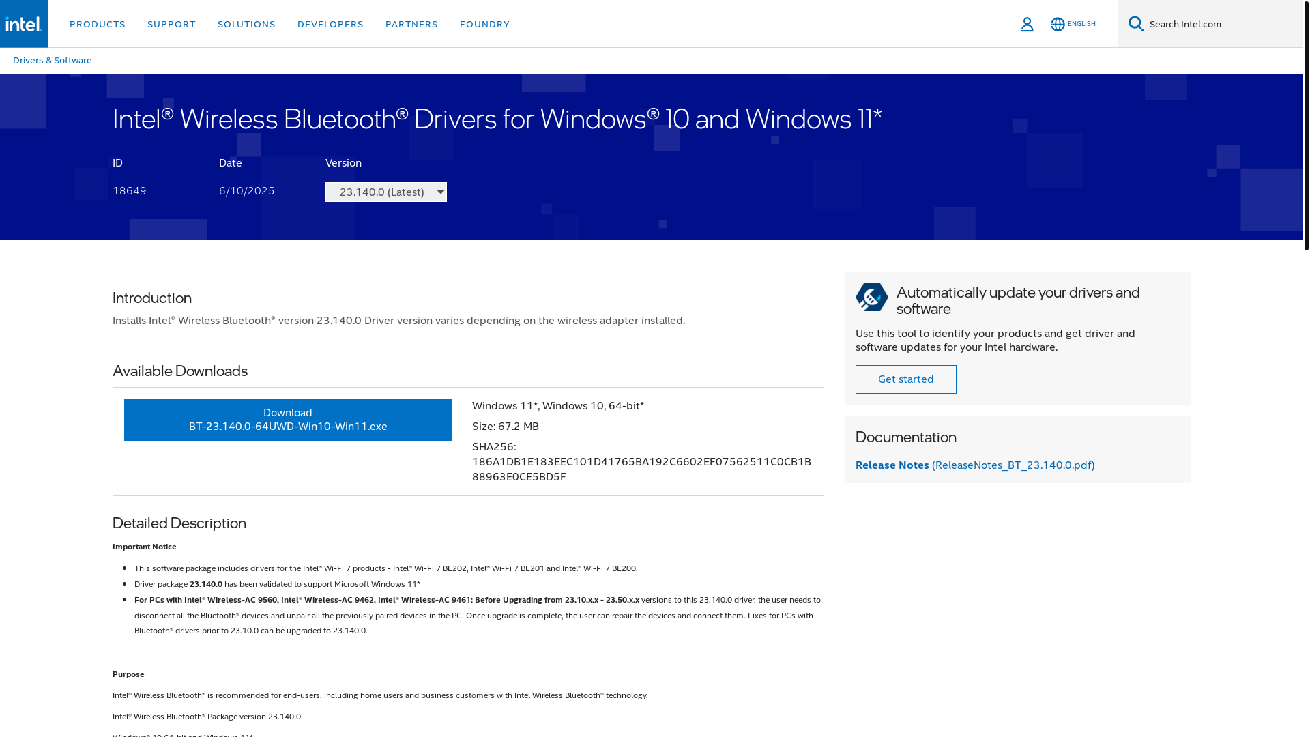Viewport: 1310px width, 737px height.
Task: Open the Support menu
Action: click(x=171, y=24)
